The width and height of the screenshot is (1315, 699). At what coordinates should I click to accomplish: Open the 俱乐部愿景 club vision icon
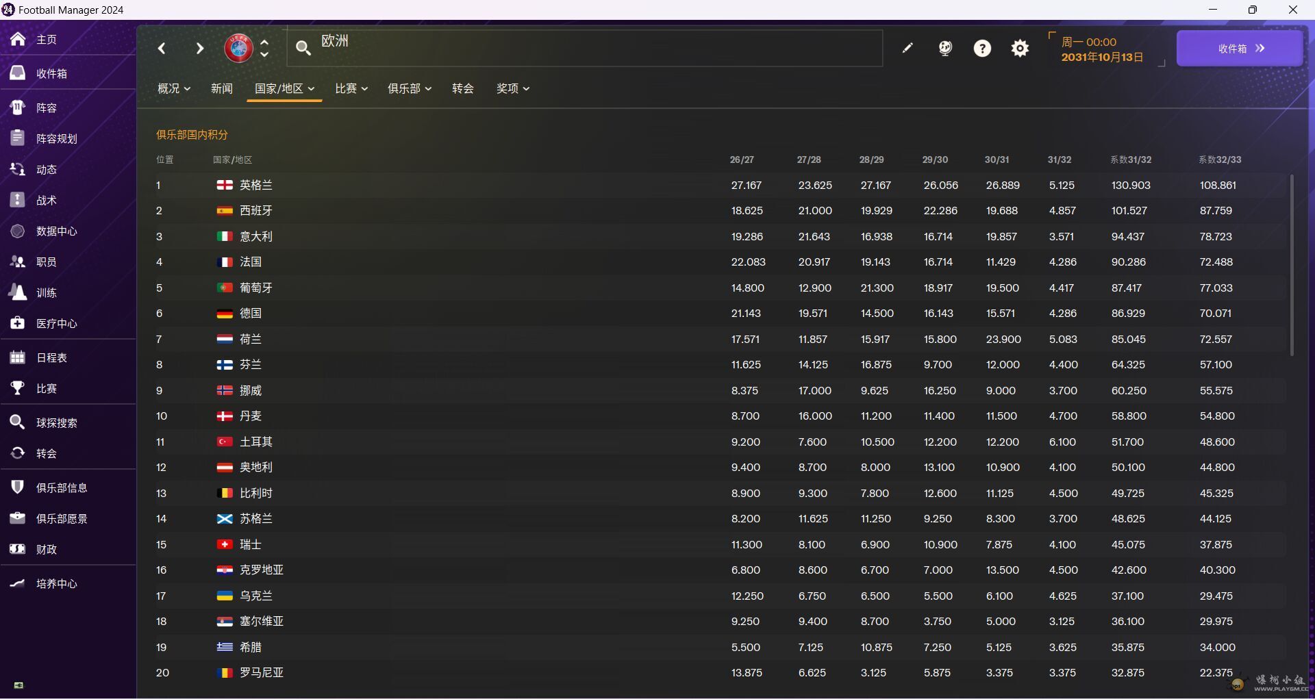coord(18,518)
